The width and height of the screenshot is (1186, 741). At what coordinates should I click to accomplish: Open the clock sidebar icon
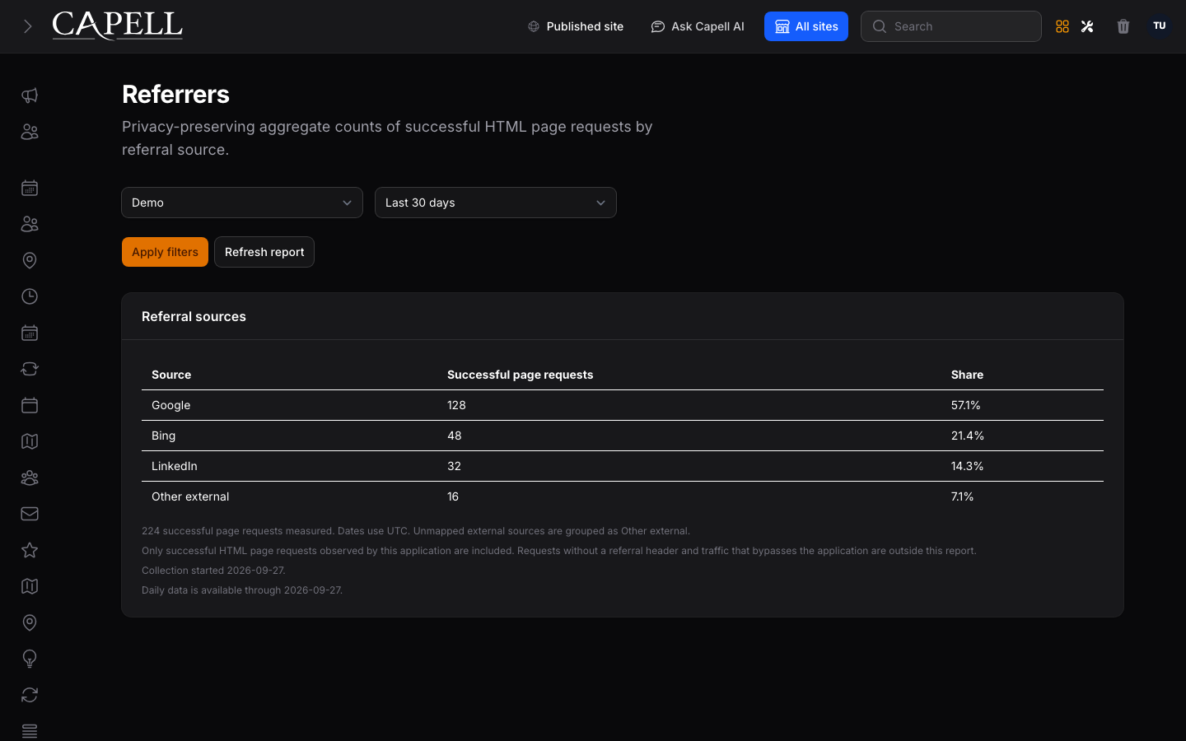30,296
